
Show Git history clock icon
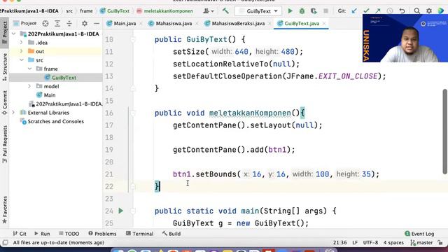point(390,11)
